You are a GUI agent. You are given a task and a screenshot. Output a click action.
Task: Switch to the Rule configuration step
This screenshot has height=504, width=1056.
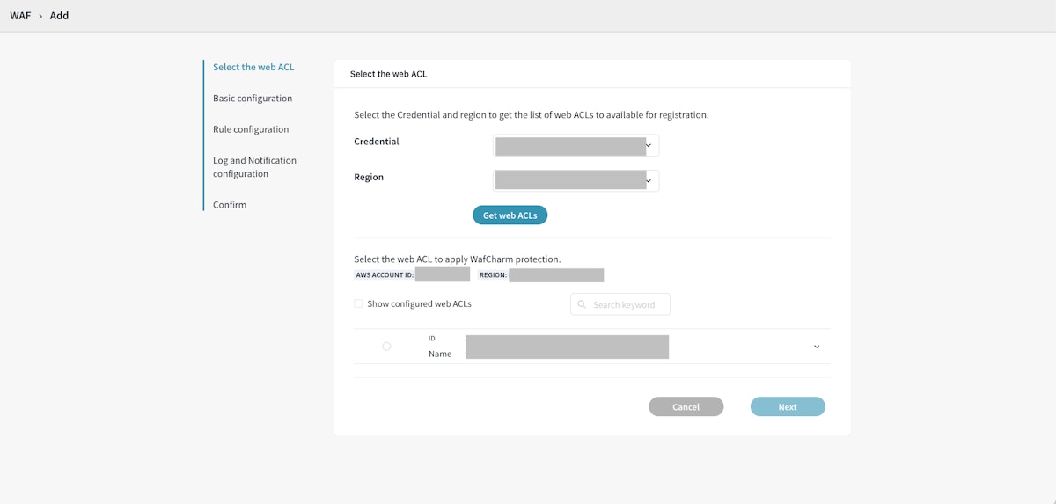pyautogui.click(x=251, y=129)
